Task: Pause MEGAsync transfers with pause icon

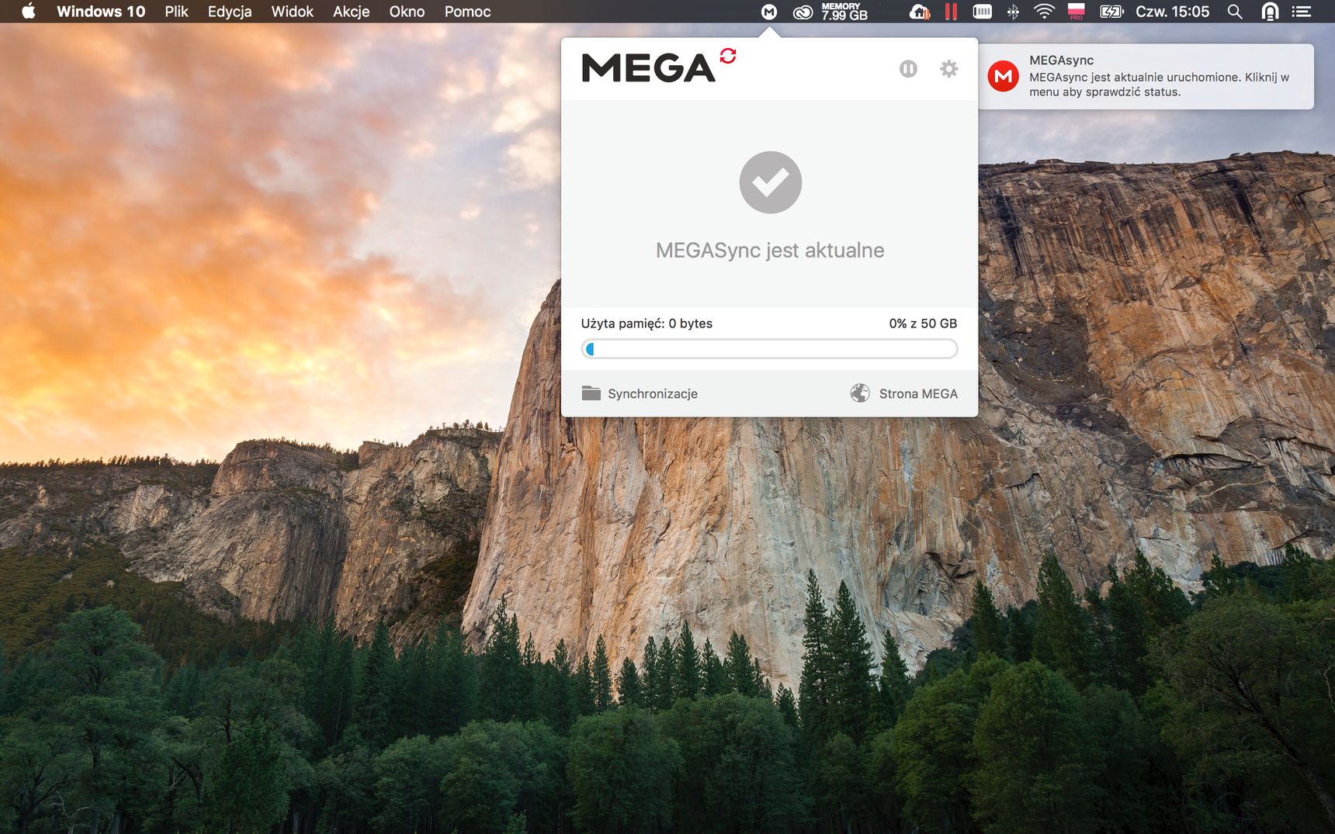Action: tap(908, 69)
